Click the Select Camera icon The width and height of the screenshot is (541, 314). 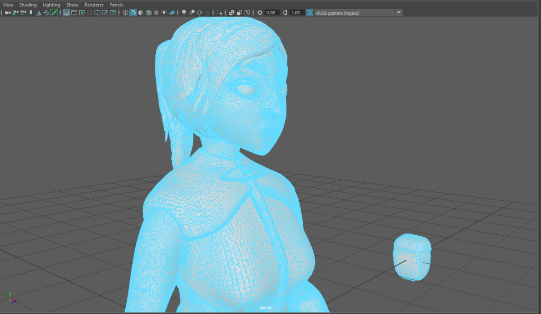[7, 13]
